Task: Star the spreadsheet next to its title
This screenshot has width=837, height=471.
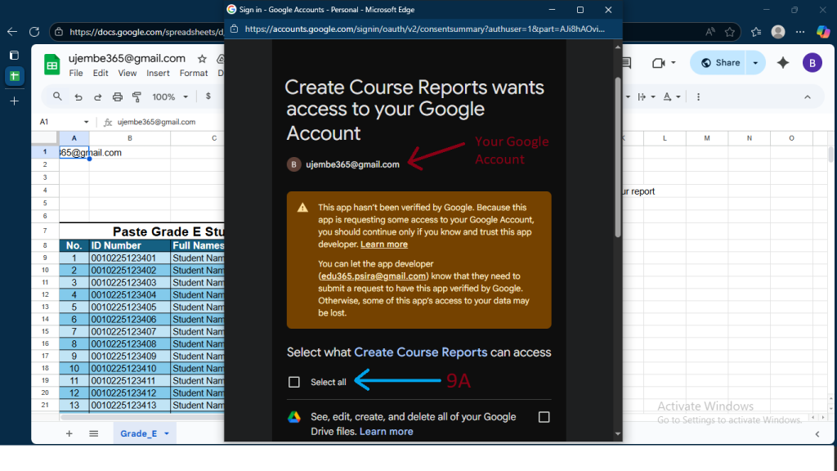Action: click(x=202, y=59)
